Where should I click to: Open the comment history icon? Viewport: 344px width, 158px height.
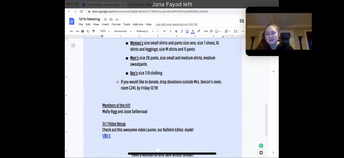tap(242, 21)
